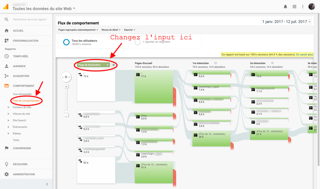Click the zoom level slider track
Image resolution: width=320 pixels, height=189 pixels.
tap(66, 100)
